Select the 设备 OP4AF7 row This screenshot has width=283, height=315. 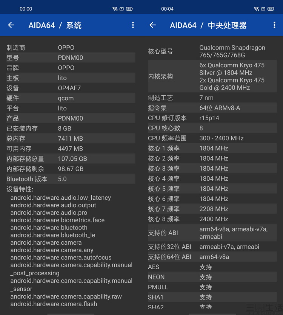pyautogui.click(x=71, y=88)
